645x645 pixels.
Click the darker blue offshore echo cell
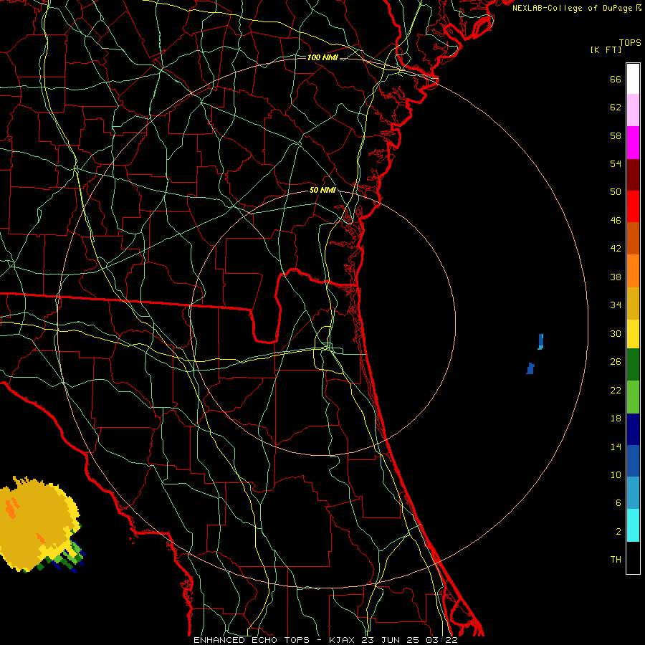click(530, 368)
